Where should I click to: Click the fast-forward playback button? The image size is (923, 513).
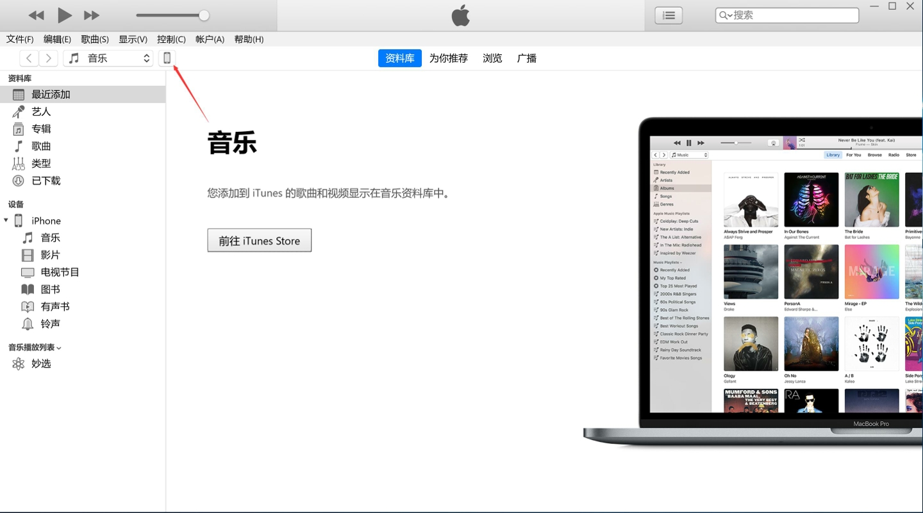click(x=92, y=15)
